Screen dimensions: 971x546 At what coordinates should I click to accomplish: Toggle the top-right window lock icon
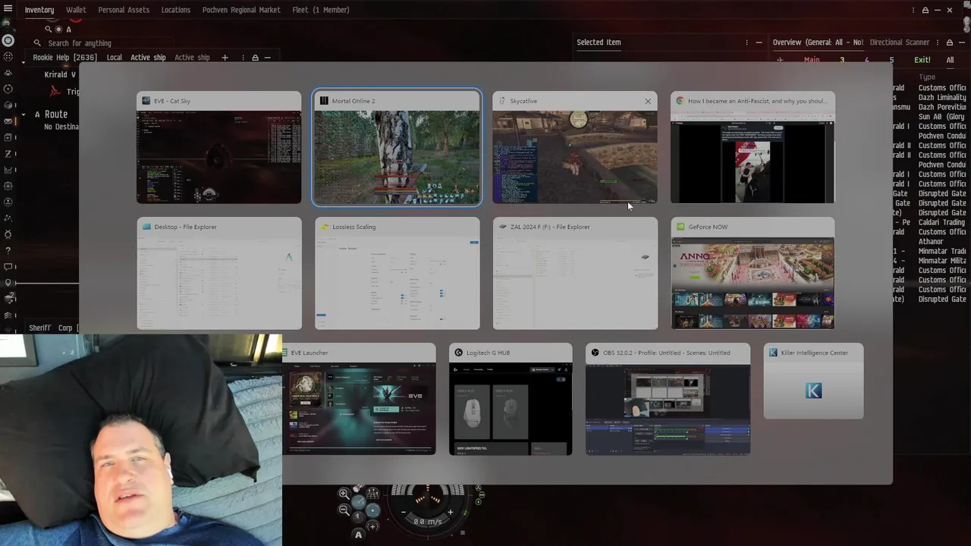pyautogui.click(x=925, y=10)
